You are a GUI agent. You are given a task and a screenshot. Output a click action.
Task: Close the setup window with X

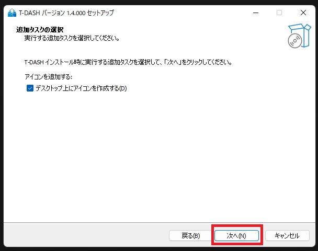pos(303,13)
